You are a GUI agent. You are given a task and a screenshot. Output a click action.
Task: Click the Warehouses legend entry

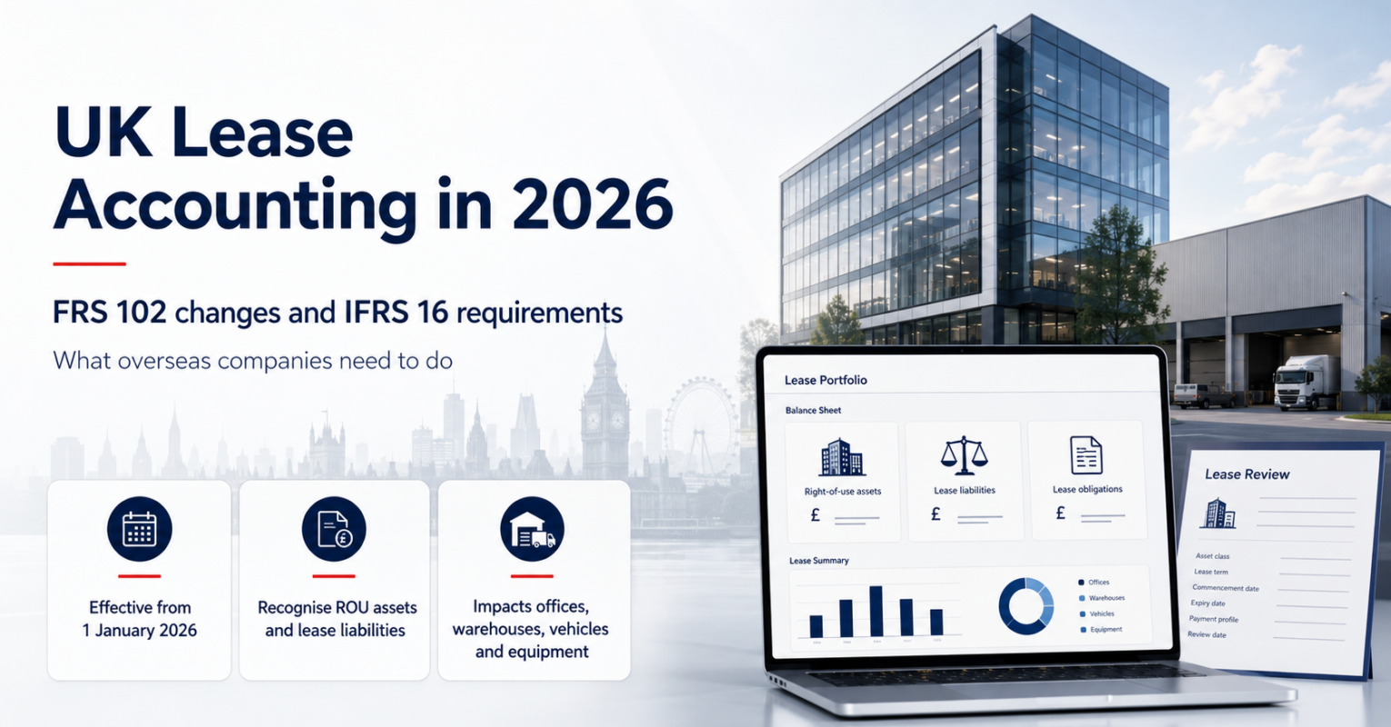pyautogui.click(x=1102, y=598)
